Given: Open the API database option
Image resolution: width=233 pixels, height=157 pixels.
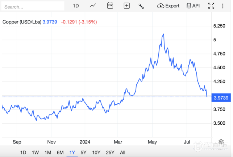Looking at the screenshot, I should point(193,6).
